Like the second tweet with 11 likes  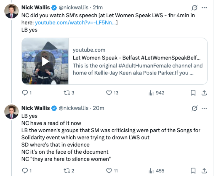coord(109,171)
